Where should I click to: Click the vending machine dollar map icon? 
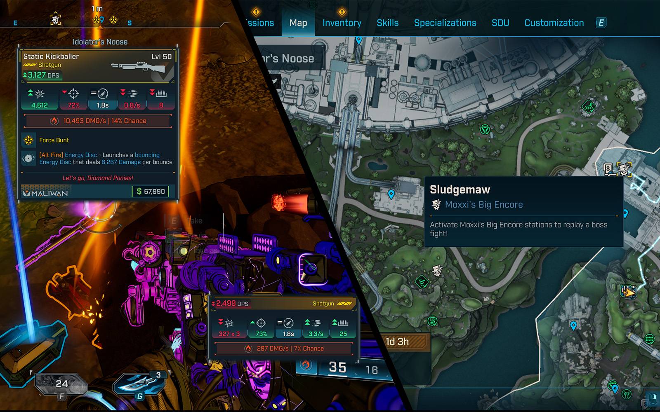[608, 169]
